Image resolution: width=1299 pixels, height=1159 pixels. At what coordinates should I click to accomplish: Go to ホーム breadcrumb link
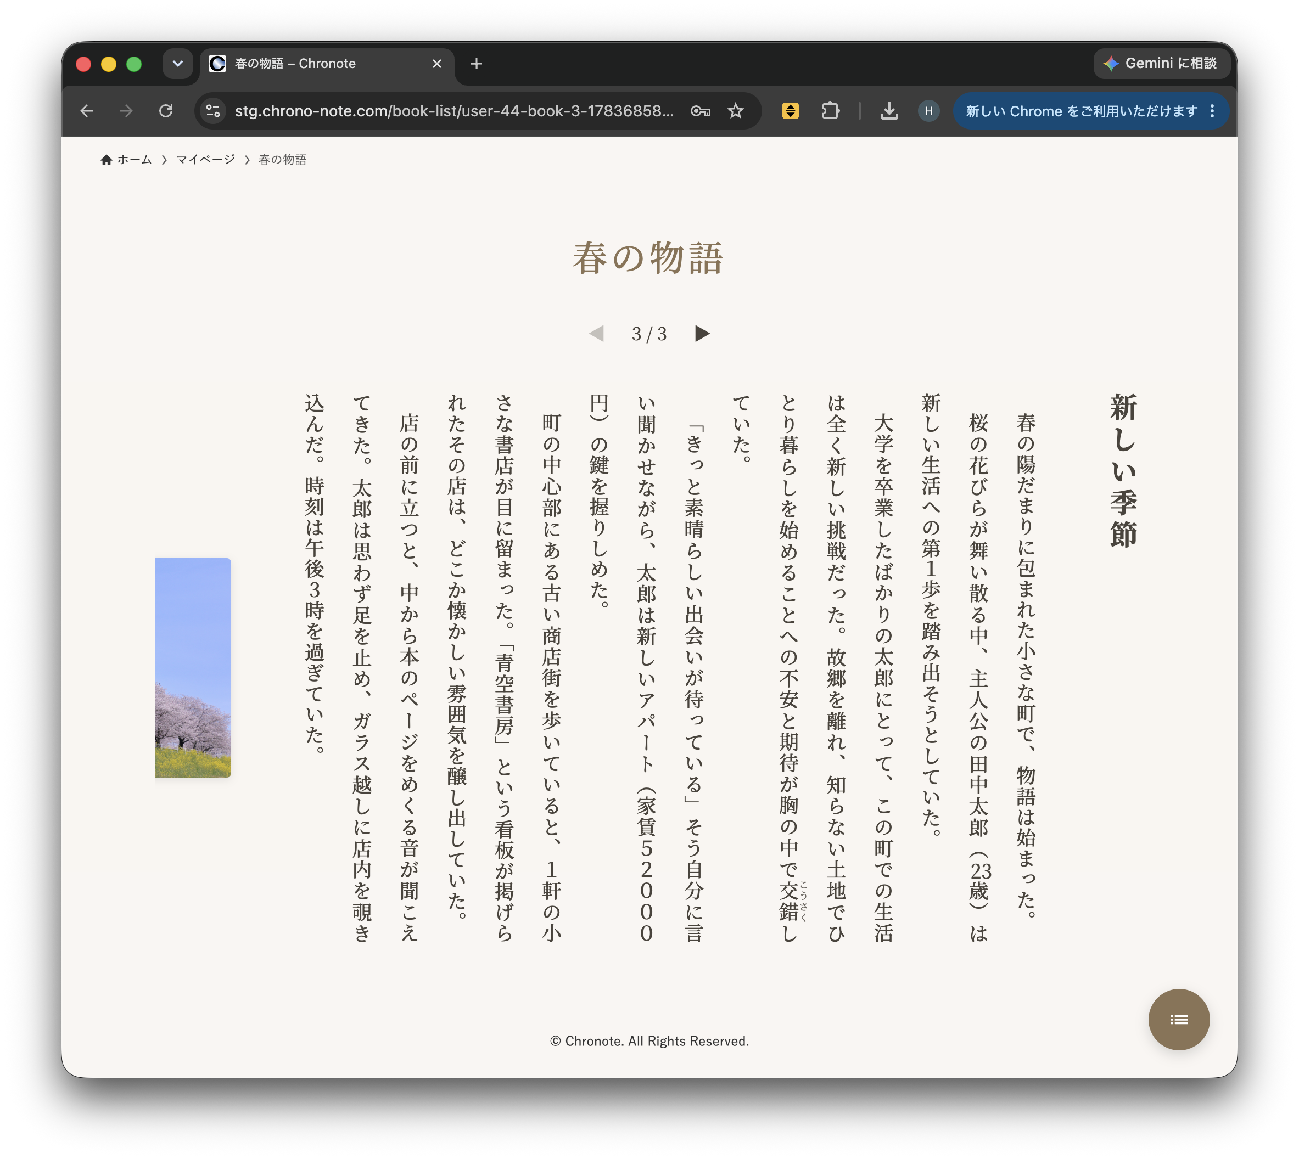pyautogui.click(x=135, y=159)
